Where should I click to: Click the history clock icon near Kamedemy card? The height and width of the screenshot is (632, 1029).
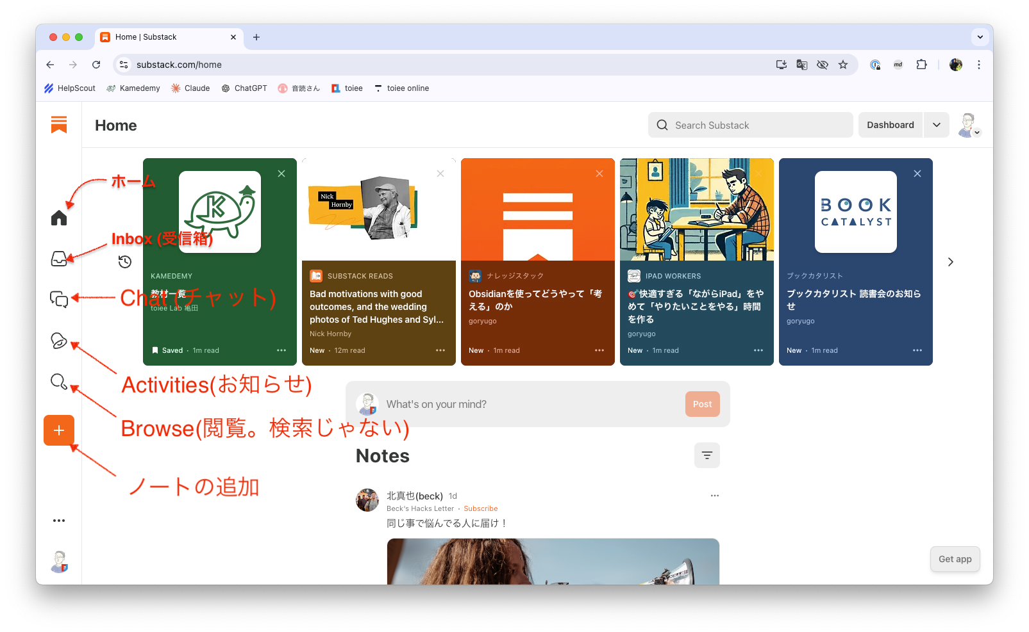(x=125, y=261)
